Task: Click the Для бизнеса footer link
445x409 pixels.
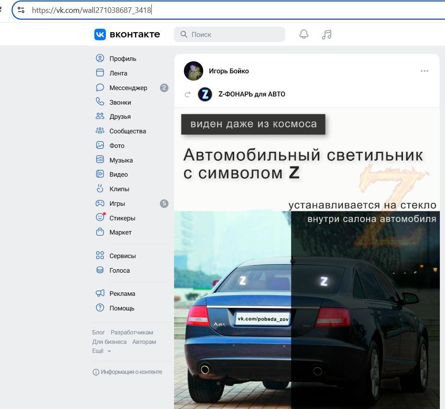Action: tap(109, 342)
